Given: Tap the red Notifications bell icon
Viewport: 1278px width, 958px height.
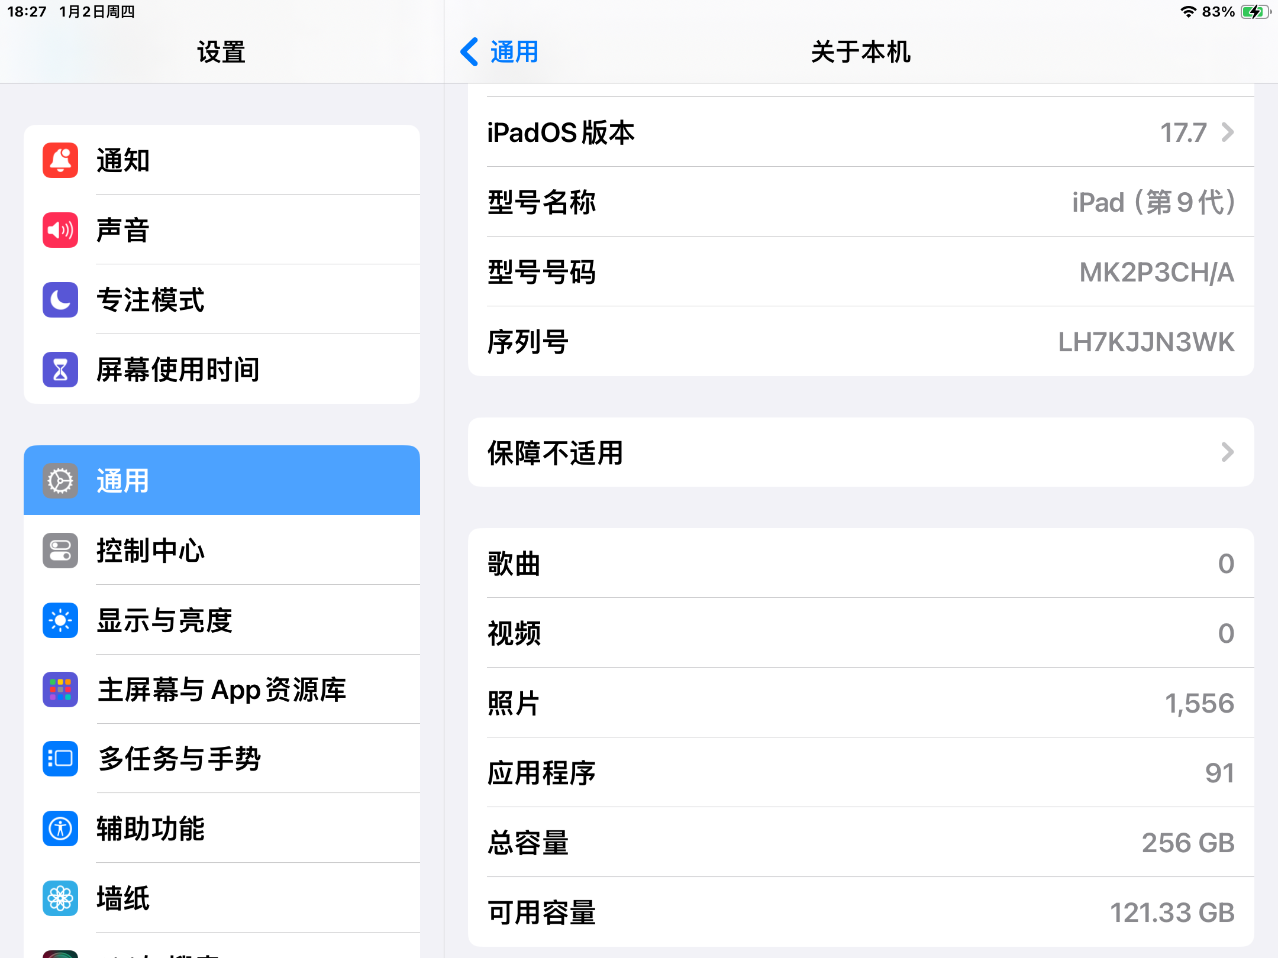Looking at the screenshot, I should 60,160.
